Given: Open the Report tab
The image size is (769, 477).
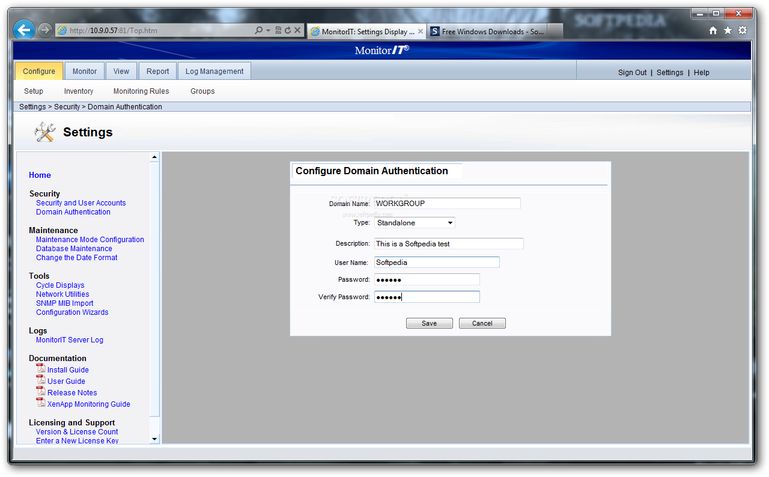Looking at the screenshot, I should coord(158,71).
